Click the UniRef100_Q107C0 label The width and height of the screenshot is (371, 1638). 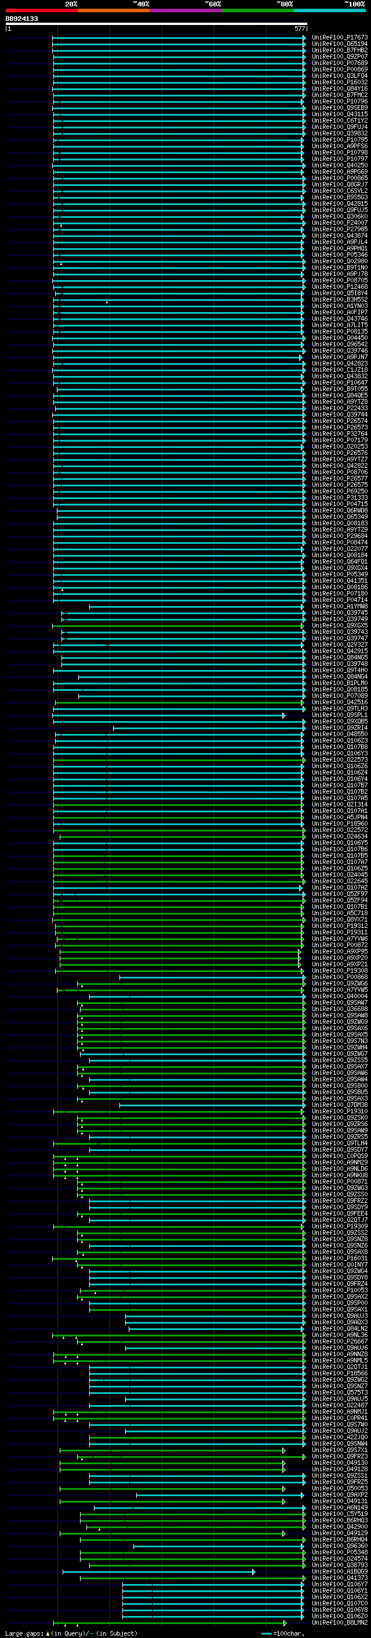[340, 1603]
